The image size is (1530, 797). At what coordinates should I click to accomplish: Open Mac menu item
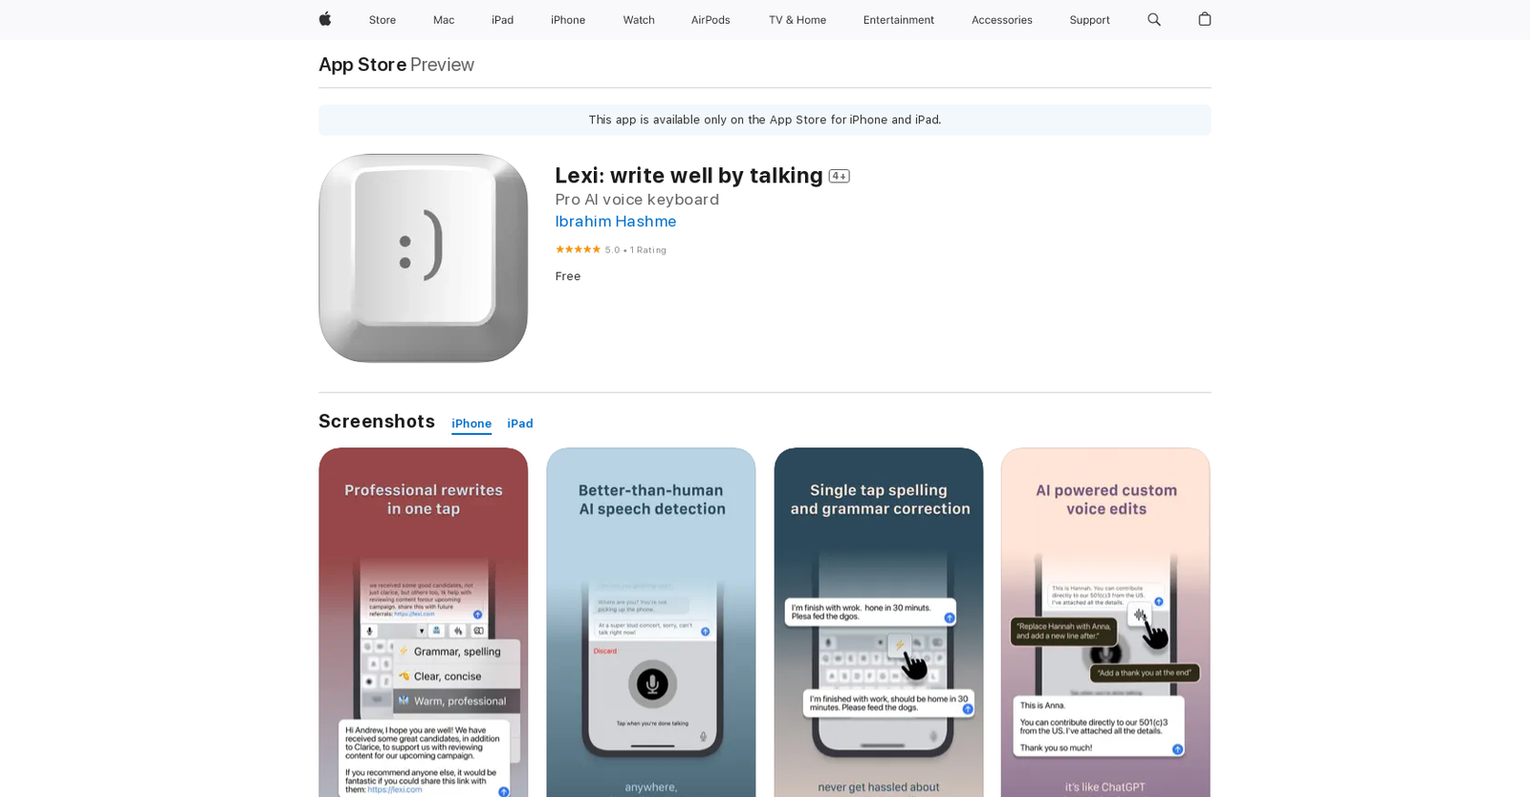click(x=444, y=20)
